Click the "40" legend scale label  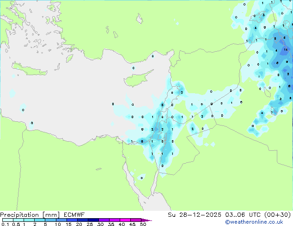pyautogui.click(x=122, y=224)
